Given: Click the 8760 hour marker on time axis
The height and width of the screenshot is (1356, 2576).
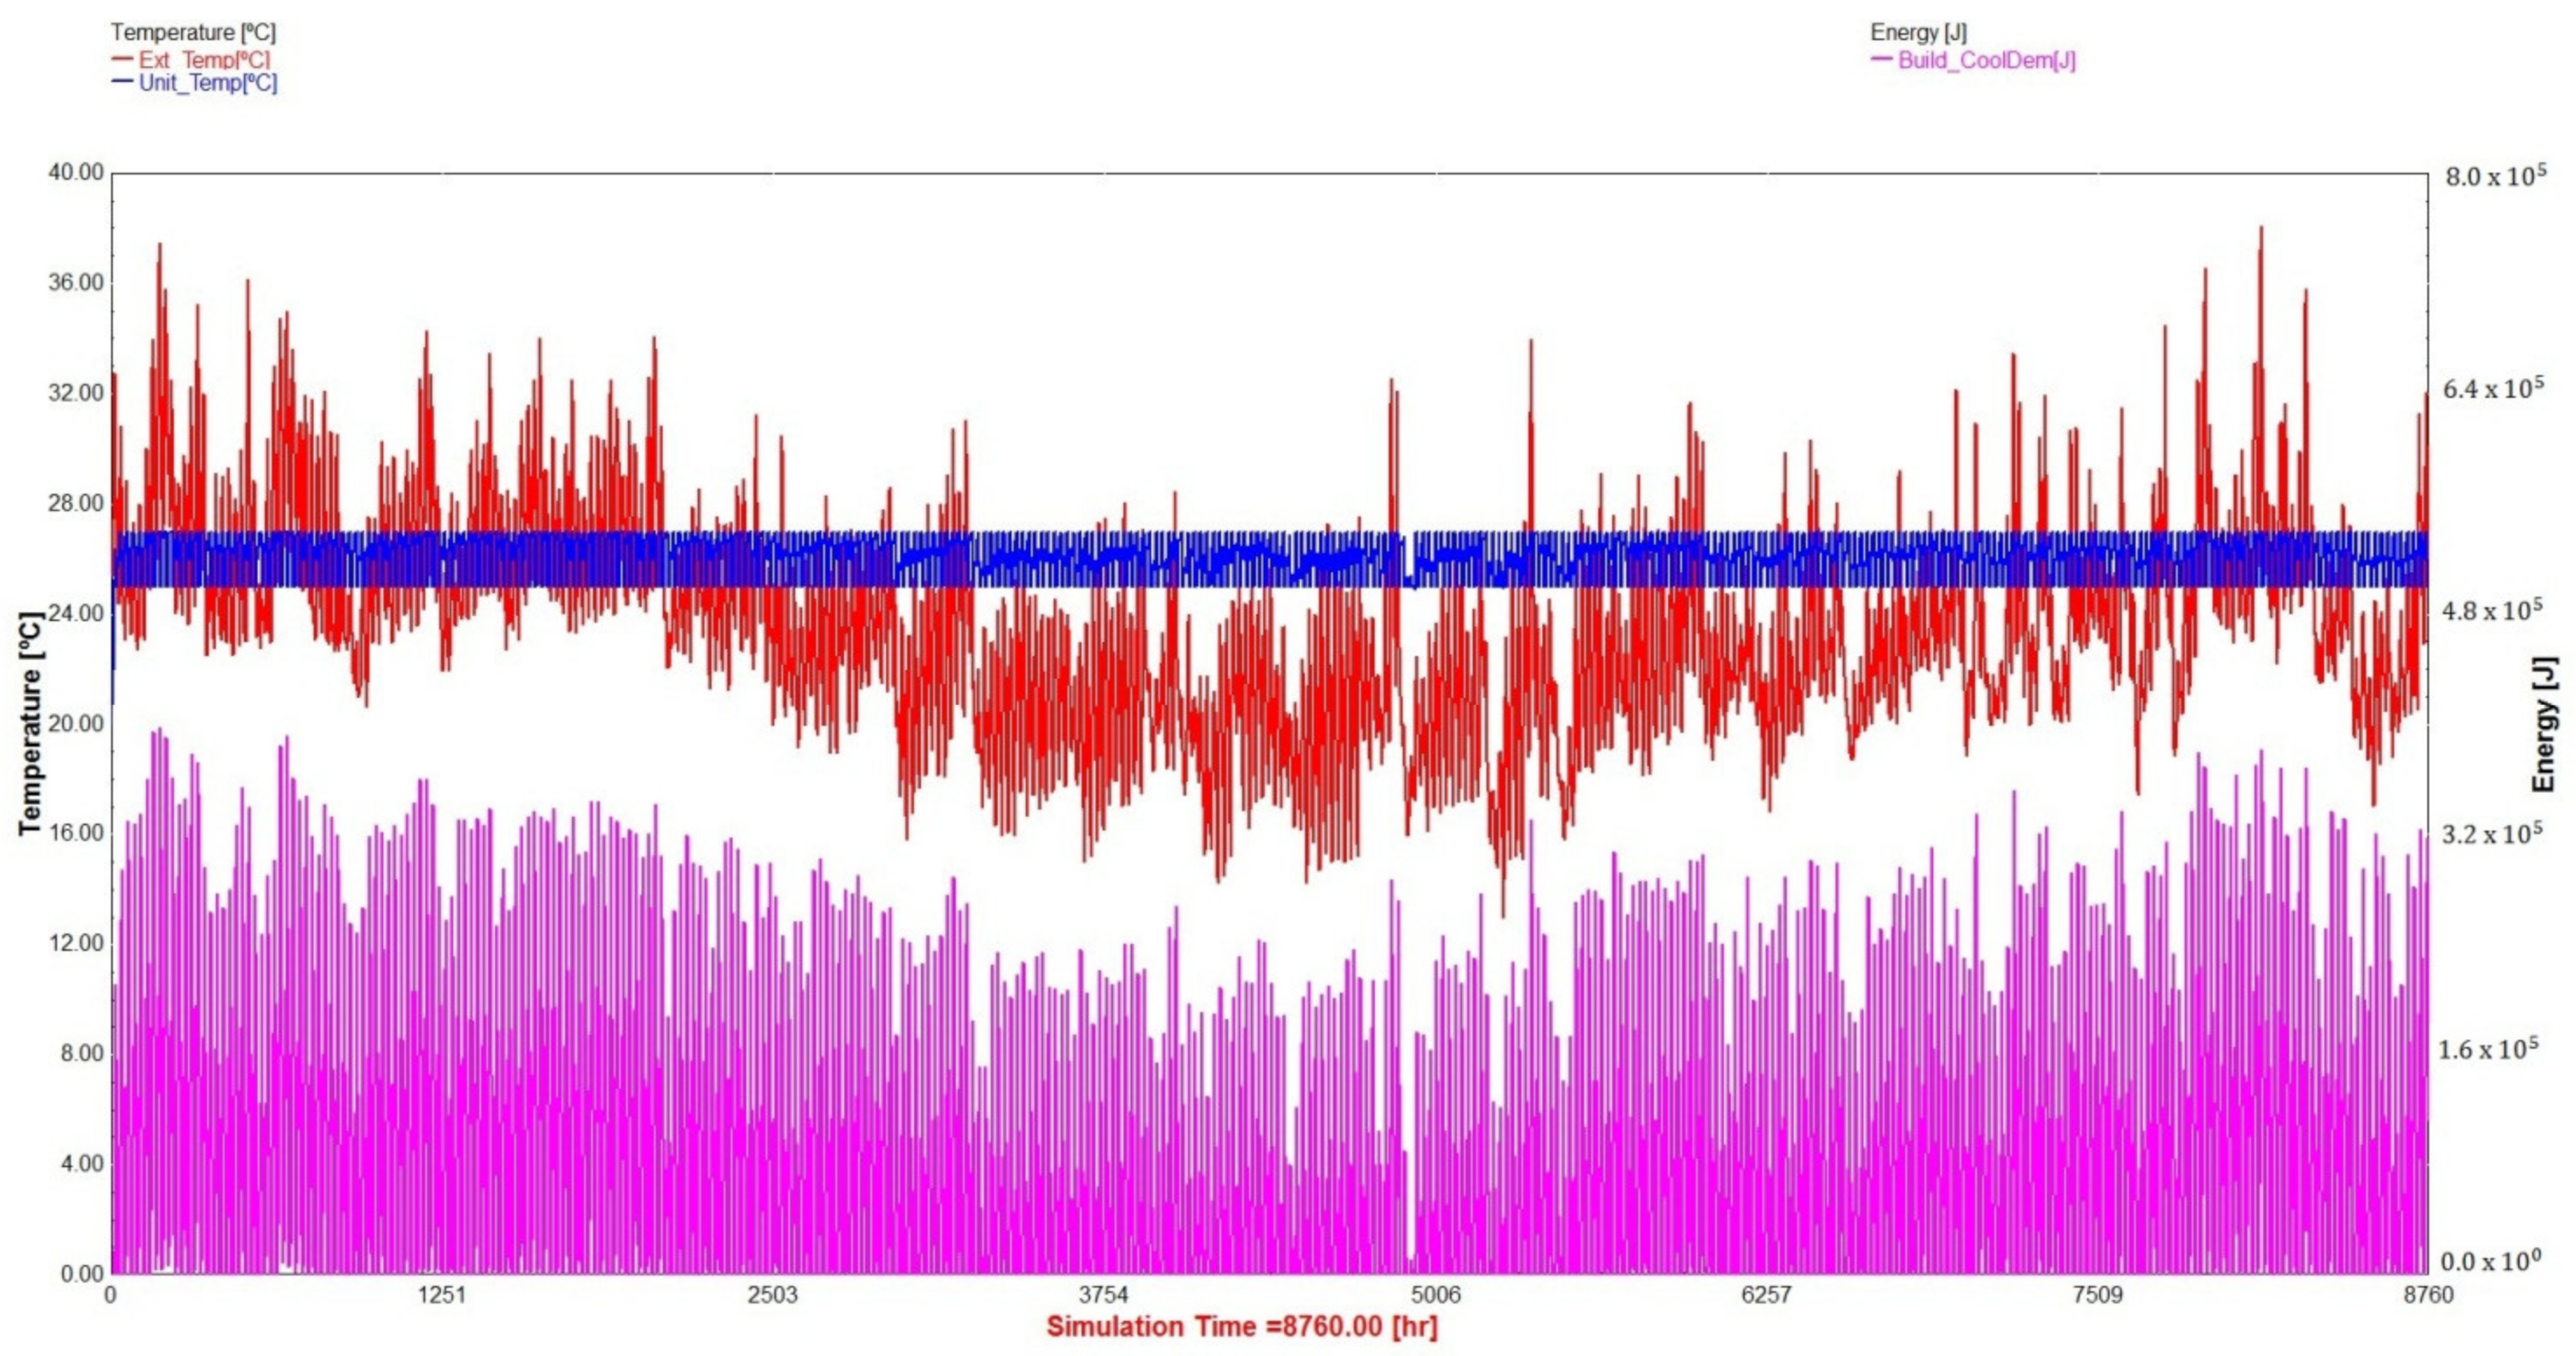Looking at the screenshot, I should point(2428,1295).
